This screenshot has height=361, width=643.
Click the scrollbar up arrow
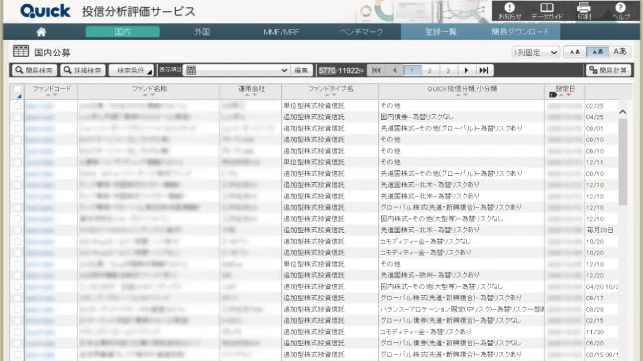(623, 112)
